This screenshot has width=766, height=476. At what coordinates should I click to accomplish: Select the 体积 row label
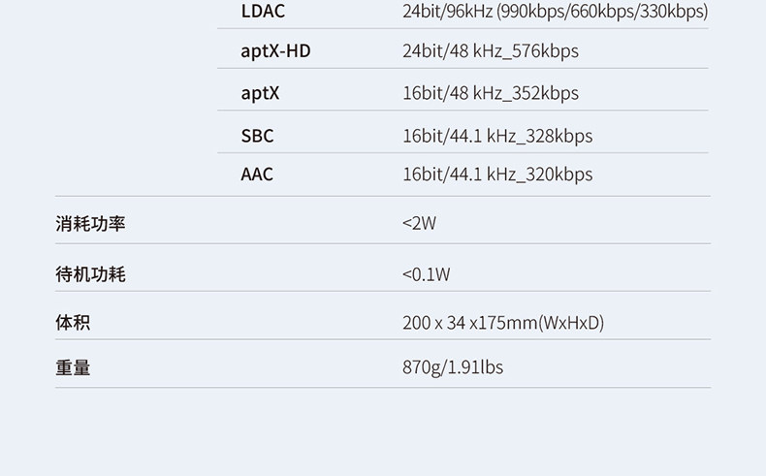(x=73, y=322)
